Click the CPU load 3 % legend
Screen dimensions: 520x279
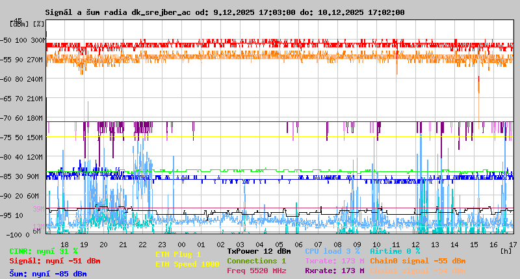331,251
